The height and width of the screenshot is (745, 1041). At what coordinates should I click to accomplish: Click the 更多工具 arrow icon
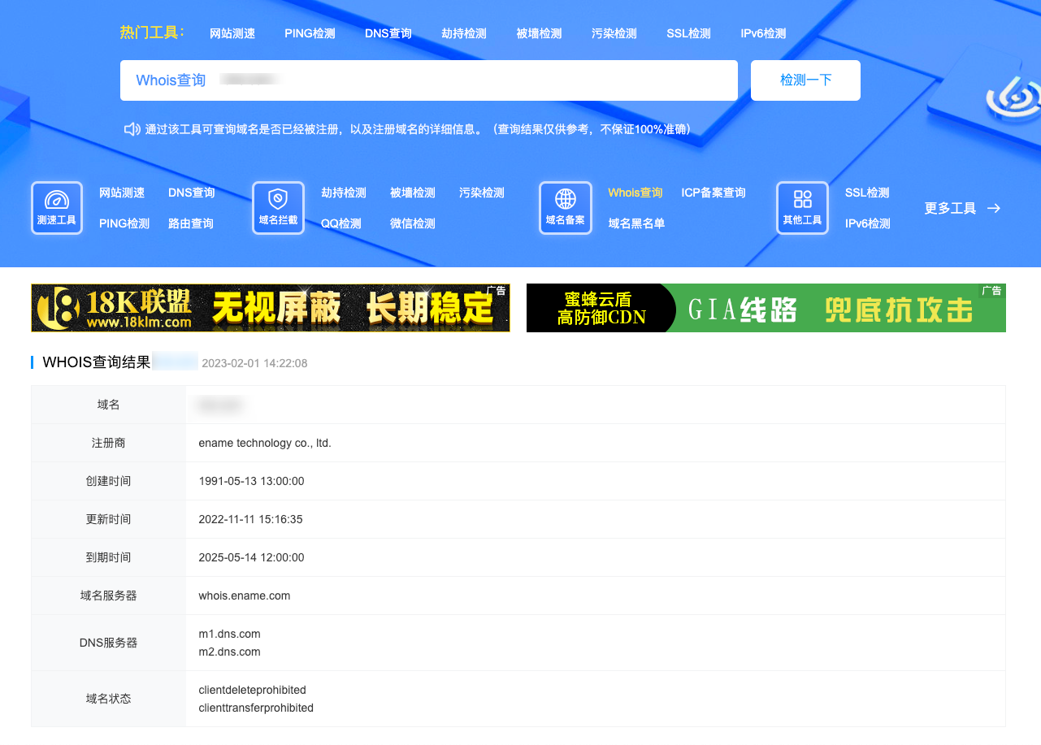[994, 209]
